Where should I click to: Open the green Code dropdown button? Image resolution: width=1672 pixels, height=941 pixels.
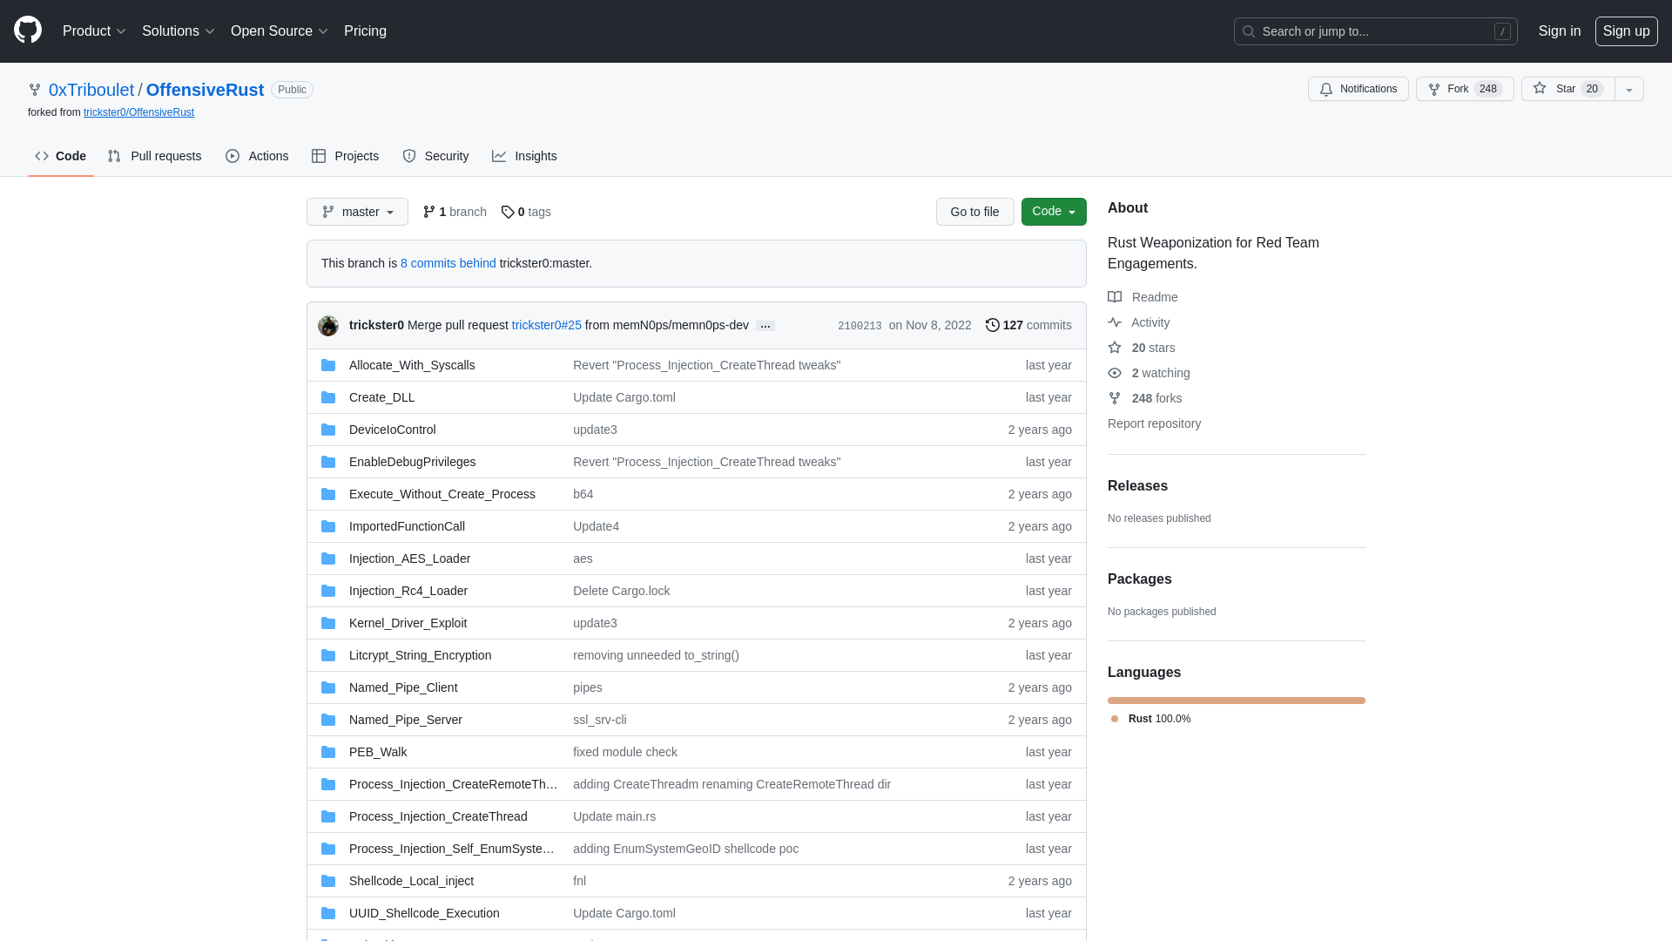(x=1054, y=212)
